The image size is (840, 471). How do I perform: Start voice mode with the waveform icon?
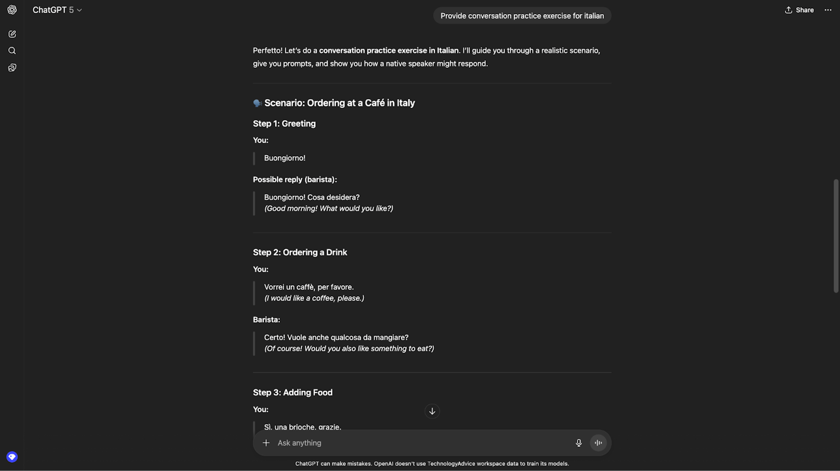pyautogui.click(x=598, y=443)
